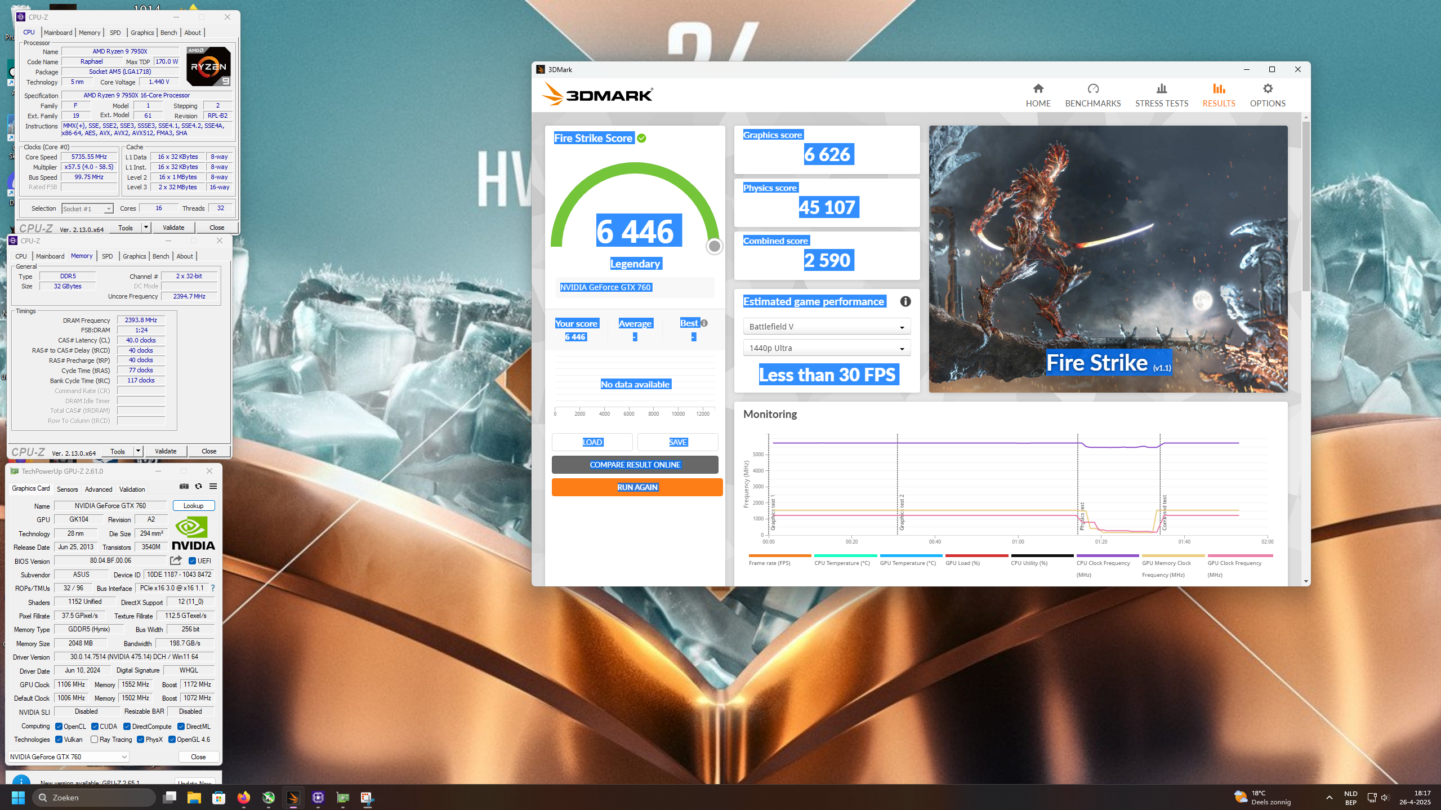Open the 1440p Ultra resolution dropdown
1441x810 pixels.
click(x=826, y=348)
